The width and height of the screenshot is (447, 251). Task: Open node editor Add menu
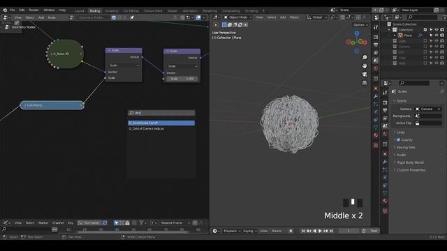click(x=41, y=17)
